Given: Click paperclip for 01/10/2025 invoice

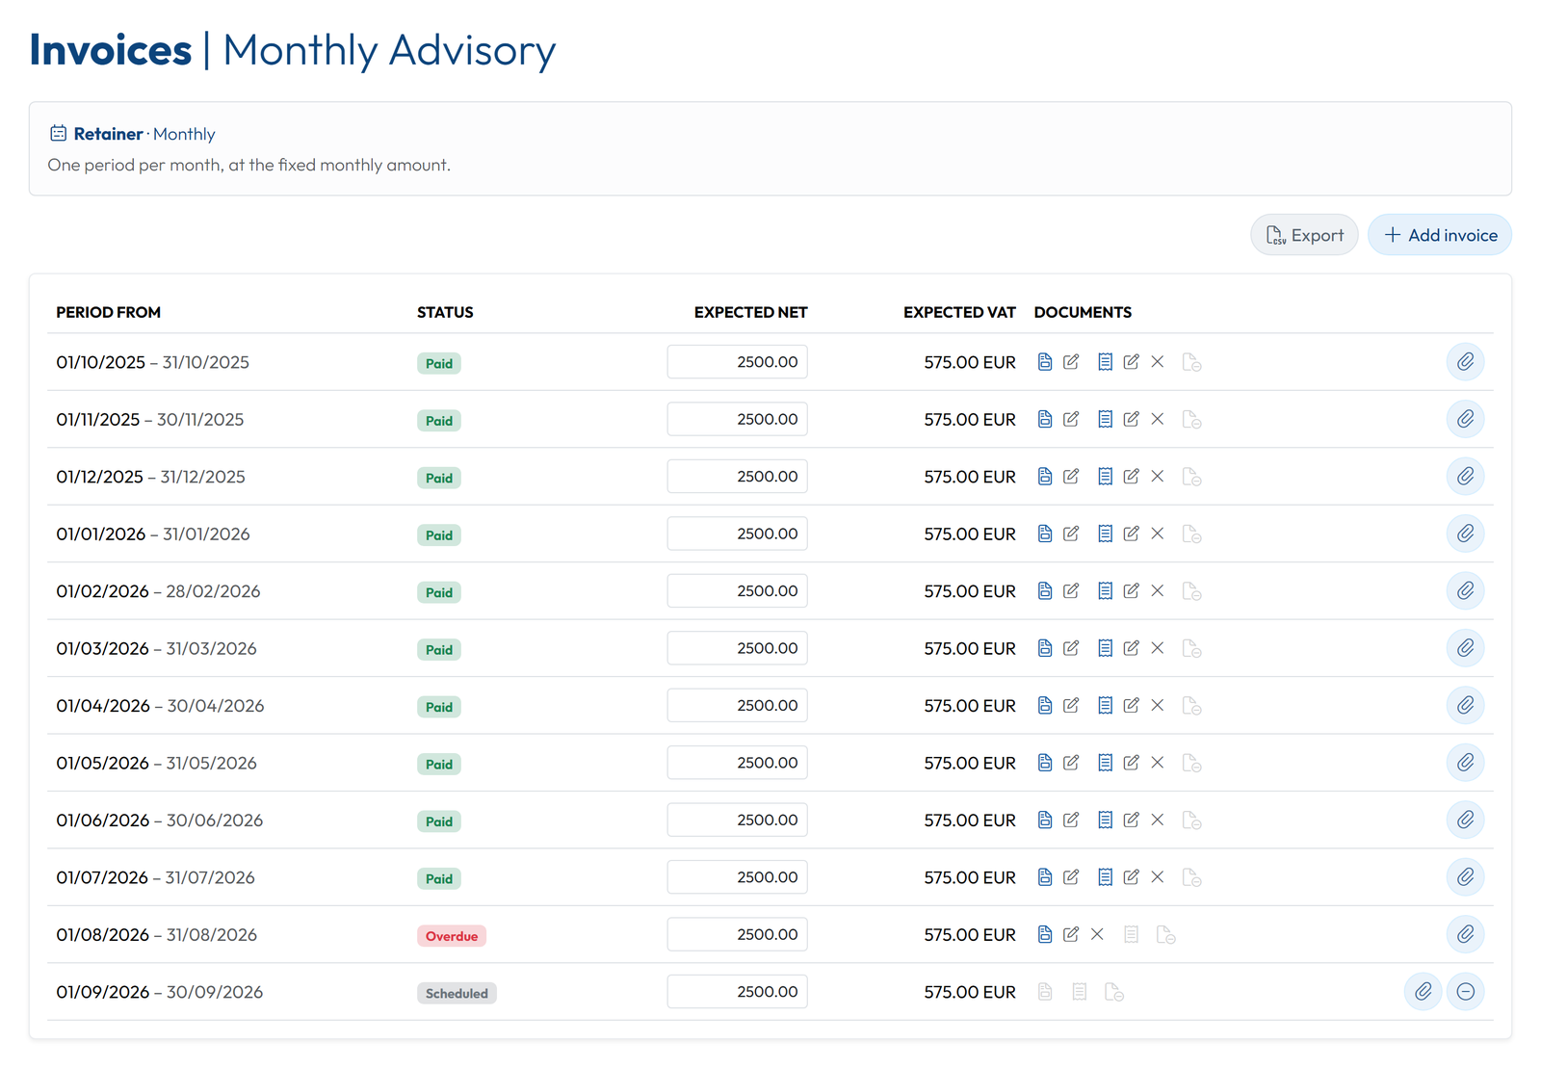Looking at the screenshot, I should (1465, 362).
